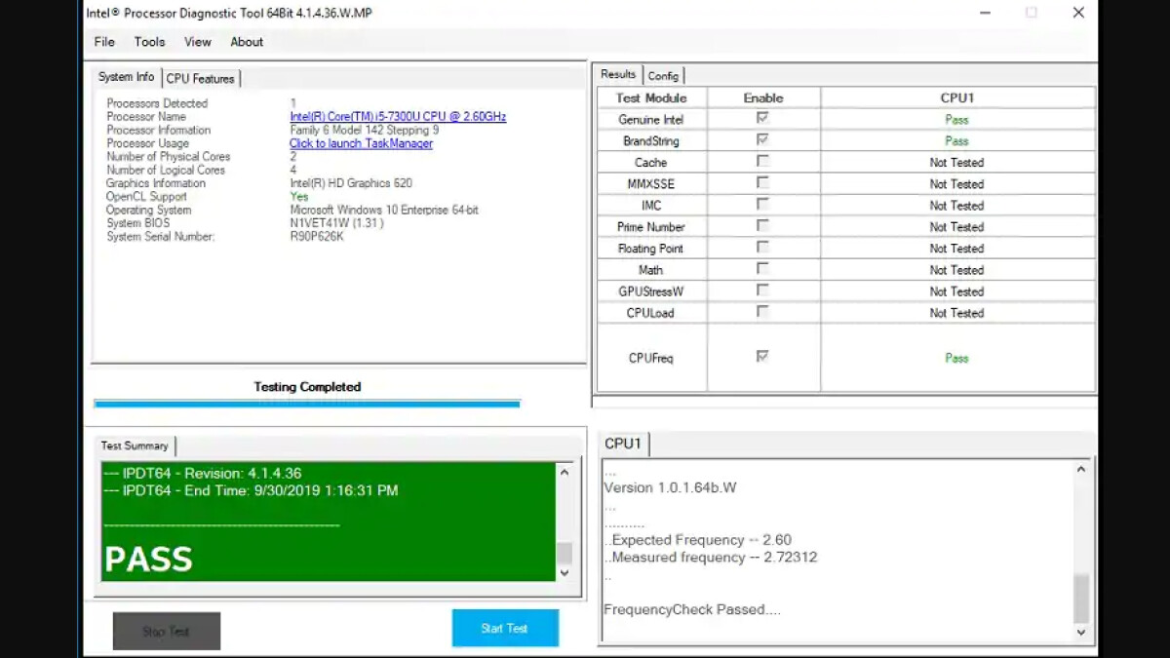Screen dimensions: 1170x658
Task: Select the System Info tab
Action: (127, 77)
